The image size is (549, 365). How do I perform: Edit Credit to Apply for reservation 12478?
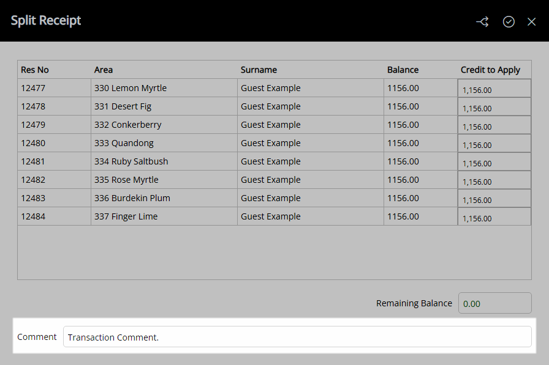coord(494,106)
